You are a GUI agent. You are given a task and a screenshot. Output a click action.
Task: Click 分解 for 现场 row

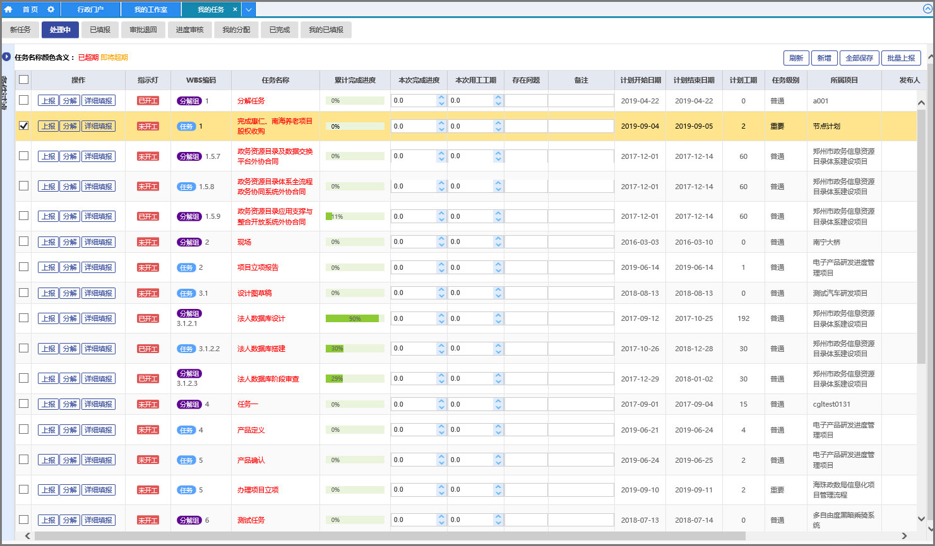69,242
